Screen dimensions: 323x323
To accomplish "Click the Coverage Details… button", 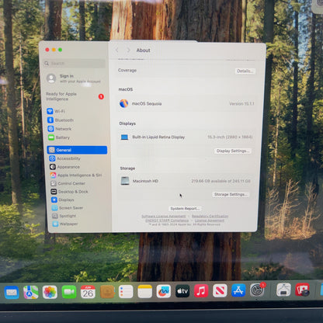I will click(245, 71).
